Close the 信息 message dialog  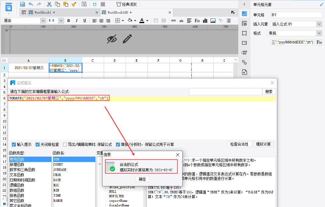[178, 155]
